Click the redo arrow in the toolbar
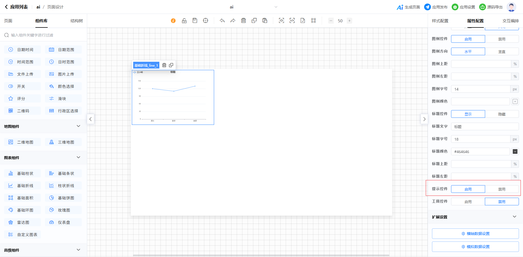 click(x=233, y=21)
